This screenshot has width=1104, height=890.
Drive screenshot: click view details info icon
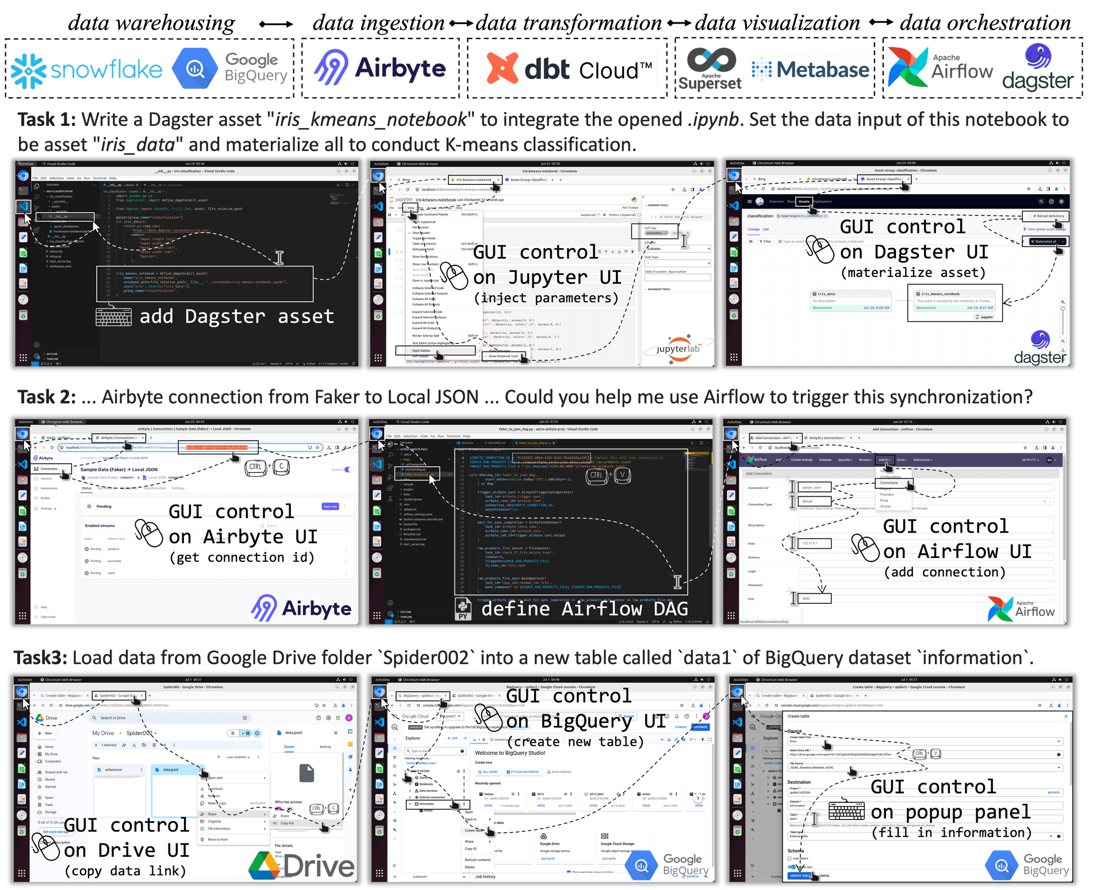click(x=257, y=733)
